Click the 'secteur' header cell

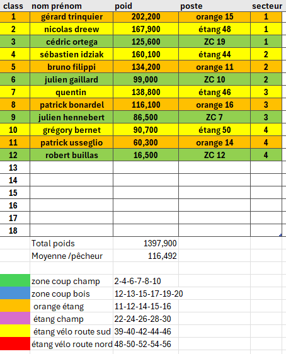coord(266,6)
